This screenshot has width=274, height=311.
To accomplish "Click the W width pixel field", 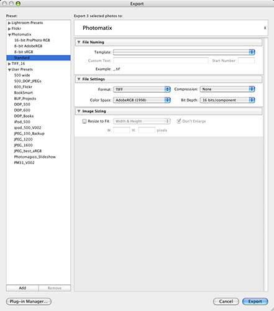I will 122,130.
